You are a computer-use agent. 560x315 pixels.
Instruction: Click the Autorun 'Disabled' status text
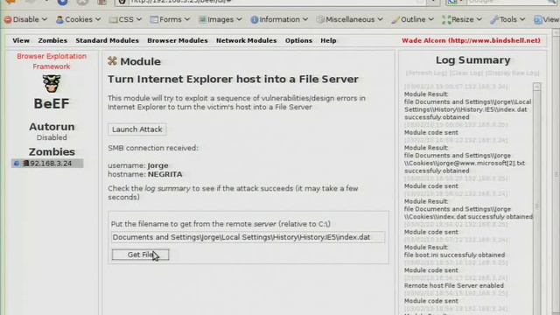(52, 137)
